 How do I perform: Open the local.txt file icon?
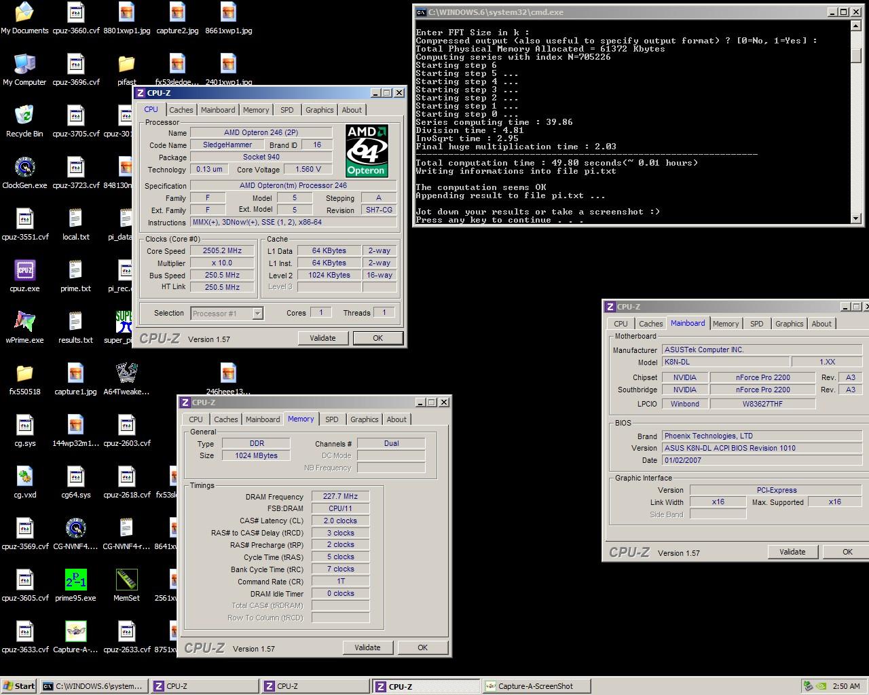75,225
